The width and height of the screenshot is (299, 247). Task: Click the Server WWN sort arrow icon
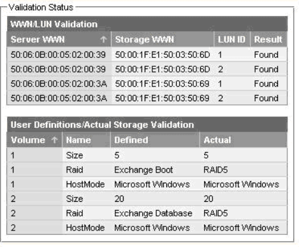(103, 39)
